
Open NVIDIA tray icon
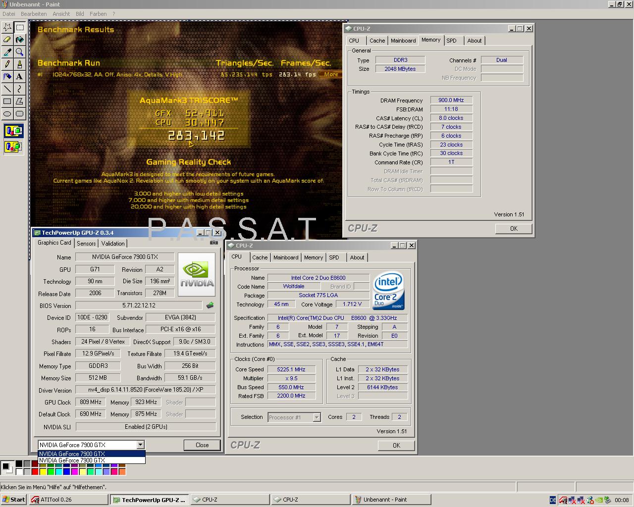click(599, 500)
